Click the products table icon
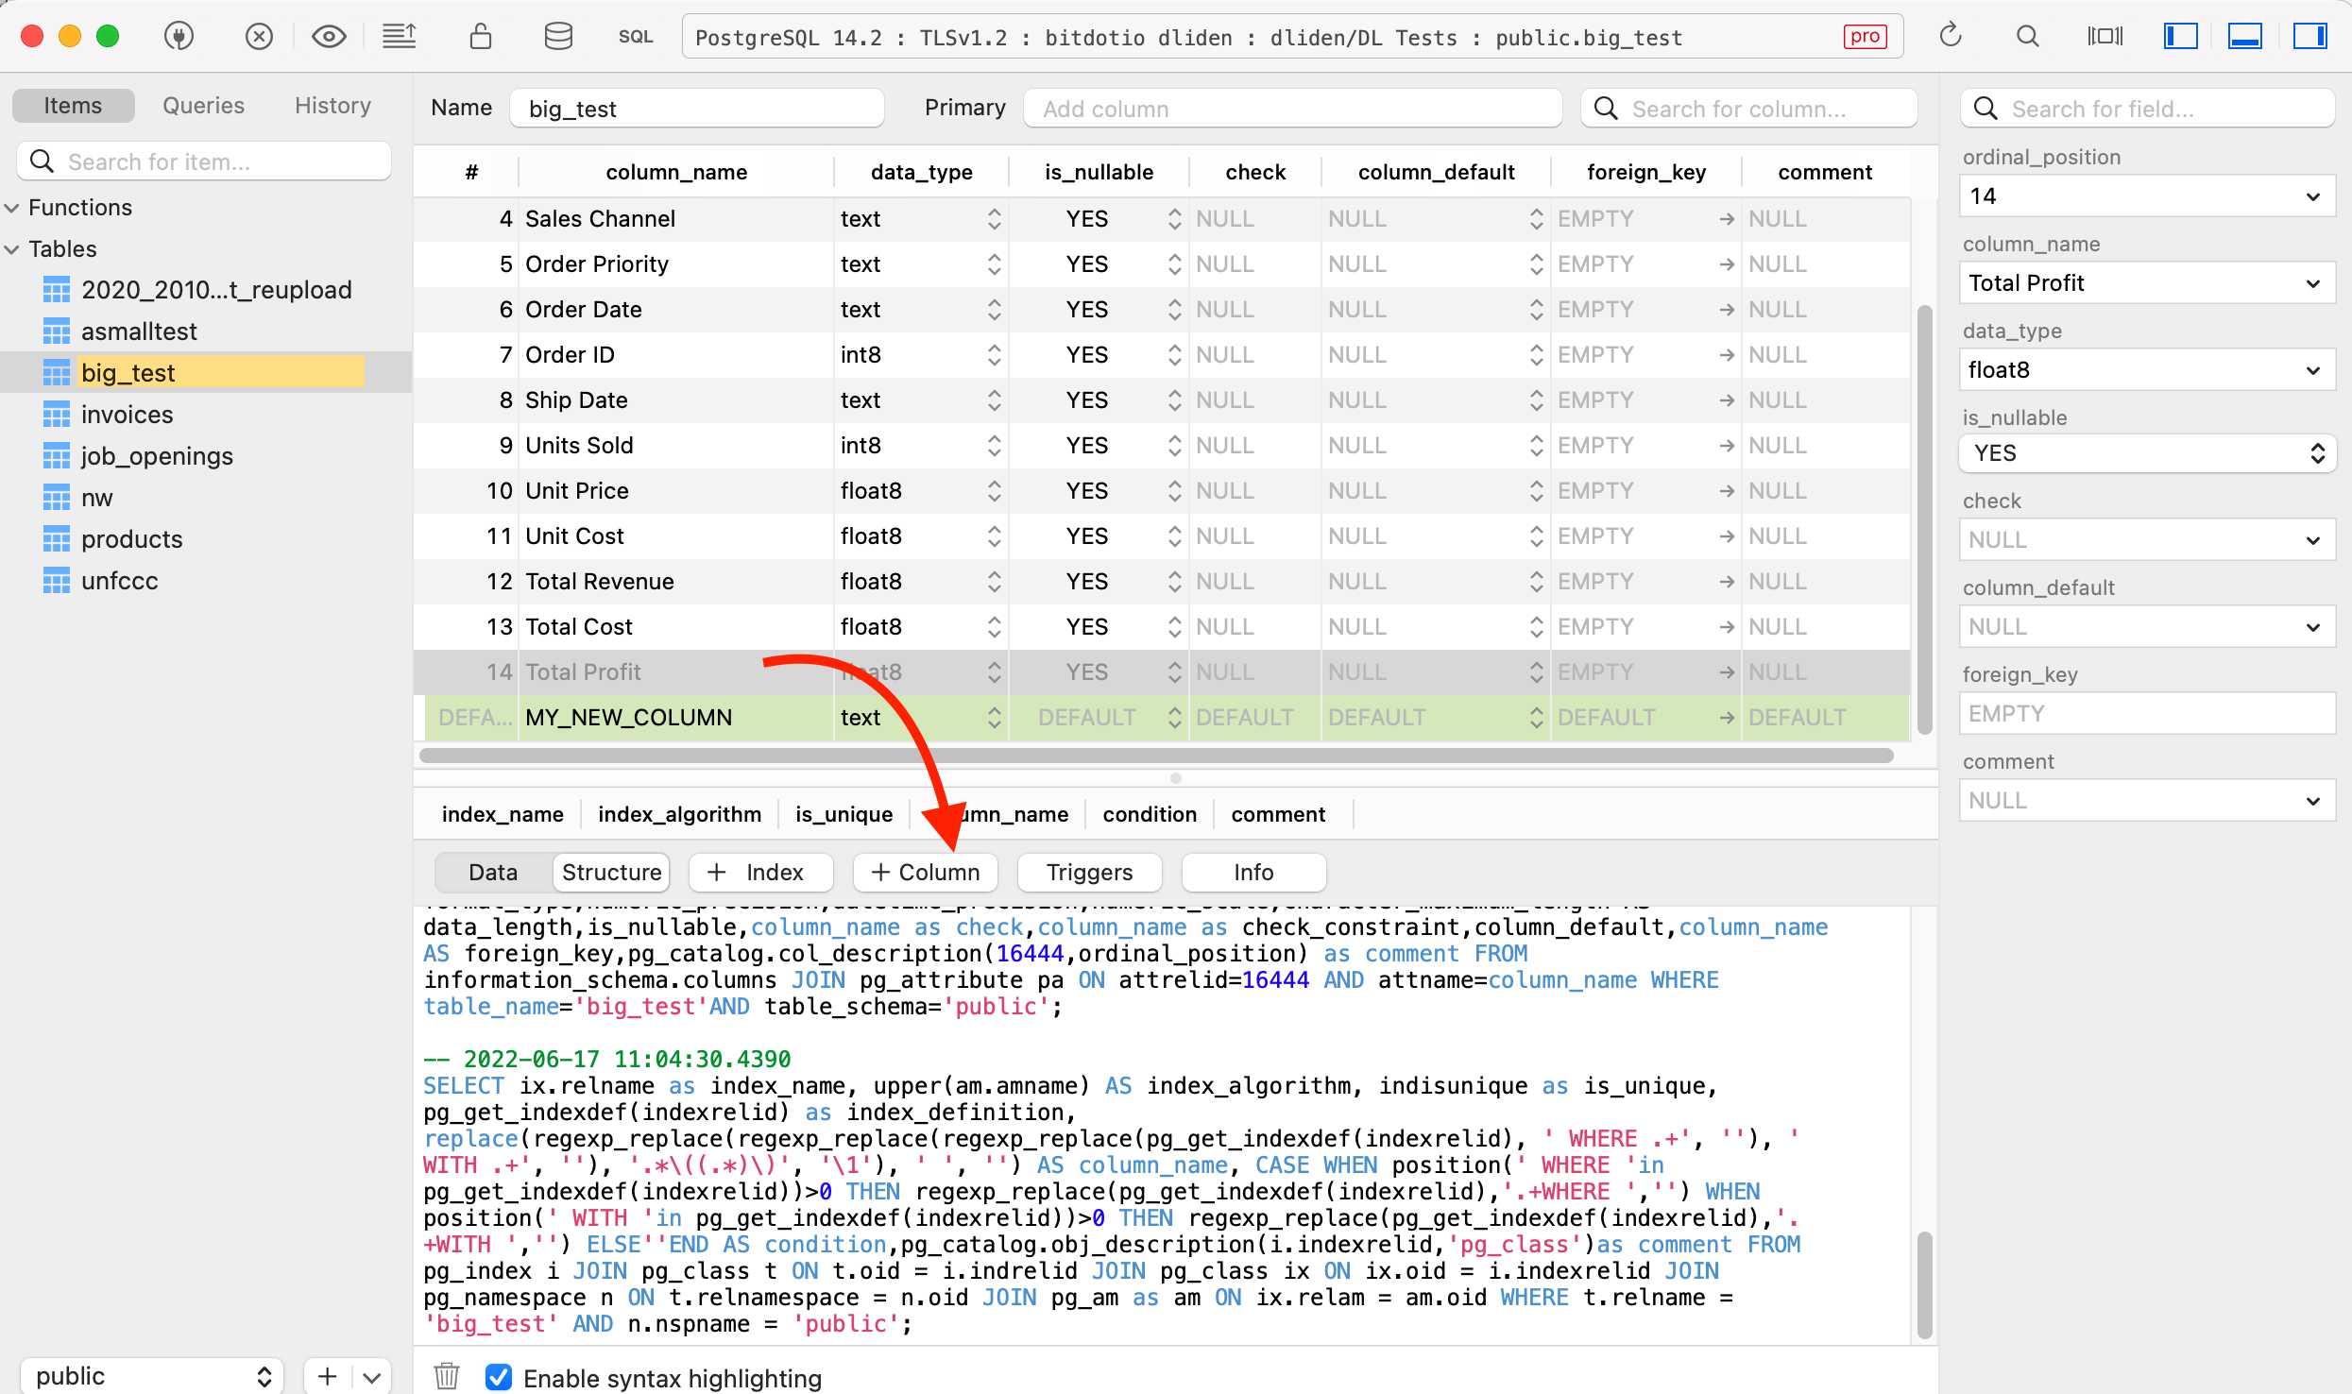 pyautogui.click(x=57, y=539)
